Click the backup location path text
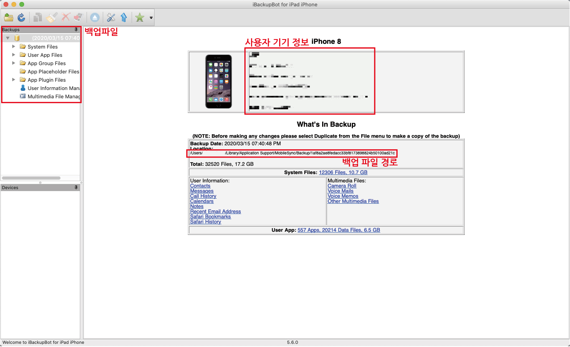This screenshot has width=570, height=347. click(x=293, y=153)
